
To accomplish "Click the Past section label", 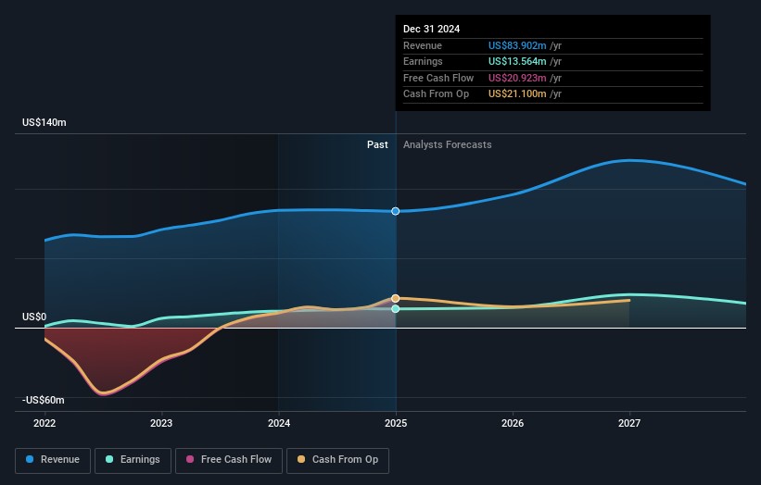I will pyautogui.click(x=377, y=144).
